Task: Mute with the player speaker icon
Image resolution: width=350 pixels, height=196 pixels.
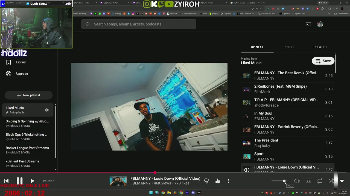Action: pyautogui.click(x=297, y=181)
